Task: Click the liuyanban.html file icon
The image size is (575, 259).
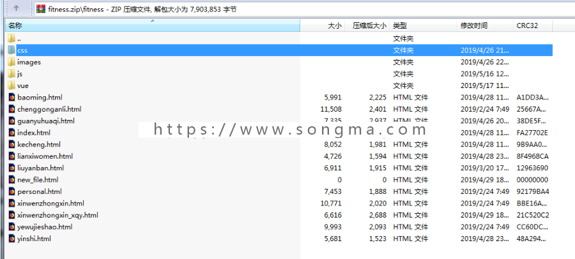Action: click(11, 168)
